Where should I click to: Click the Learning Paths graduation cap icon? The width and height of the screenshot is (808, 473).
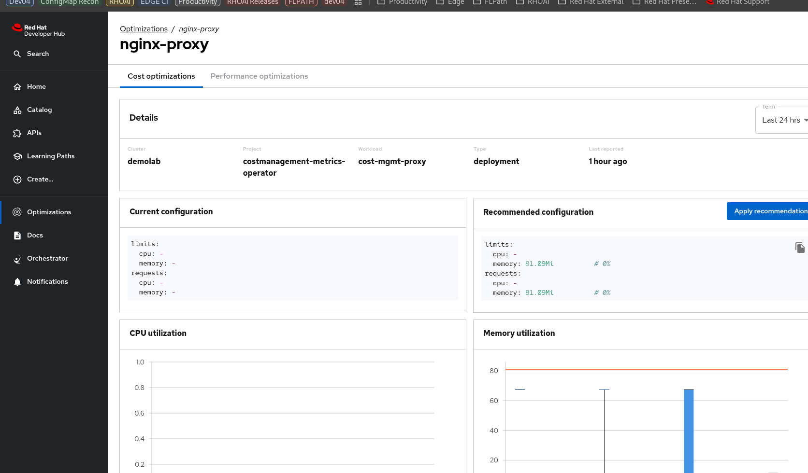click(x=17, y=156)
